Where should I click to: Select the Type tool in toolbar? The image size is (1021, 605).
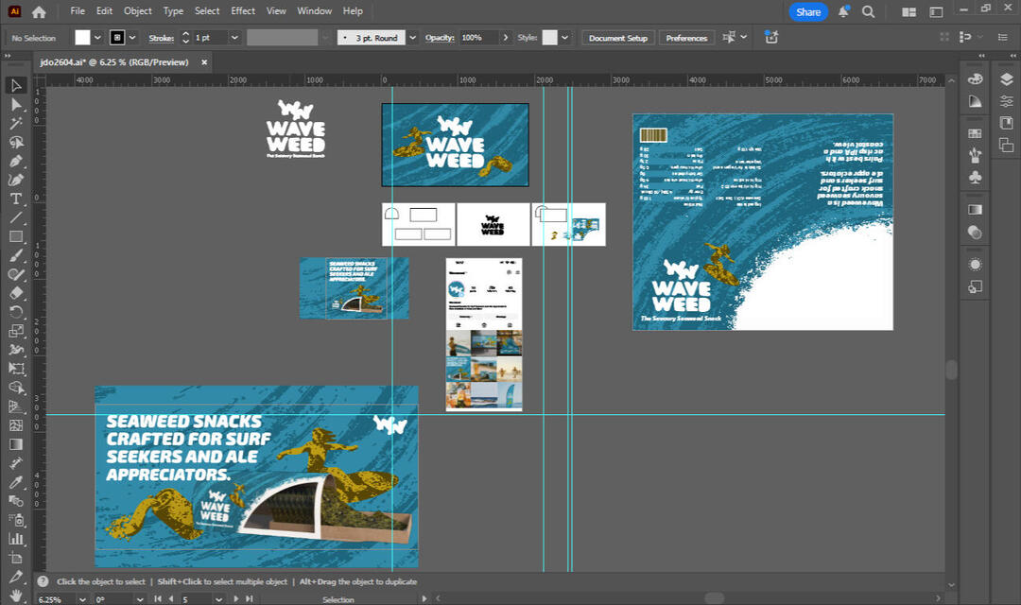[x=16, y=199]
